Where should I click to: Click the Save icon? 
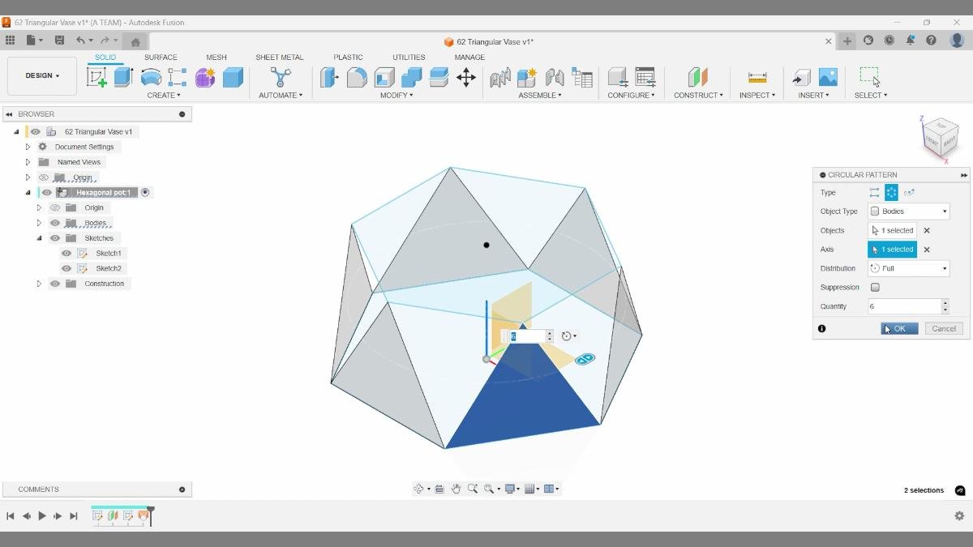pyautogui.click(x=59, y=41)
